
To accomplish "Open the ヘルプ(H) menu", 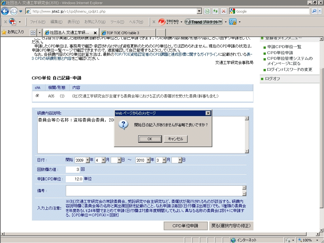I will coord(136,22).
